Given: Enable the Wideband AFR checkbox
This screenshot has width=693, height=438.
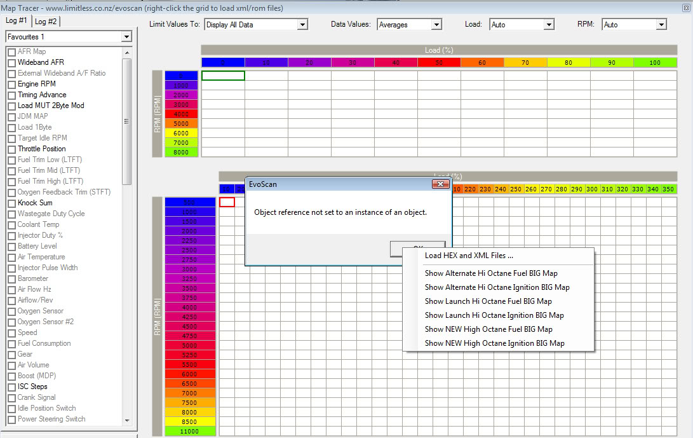Looking at the screenshot, I should click(x=12, y=63).
